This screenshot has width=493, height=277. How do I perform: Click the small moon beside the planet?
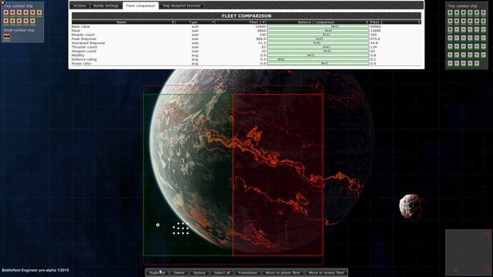click(412, 206)
